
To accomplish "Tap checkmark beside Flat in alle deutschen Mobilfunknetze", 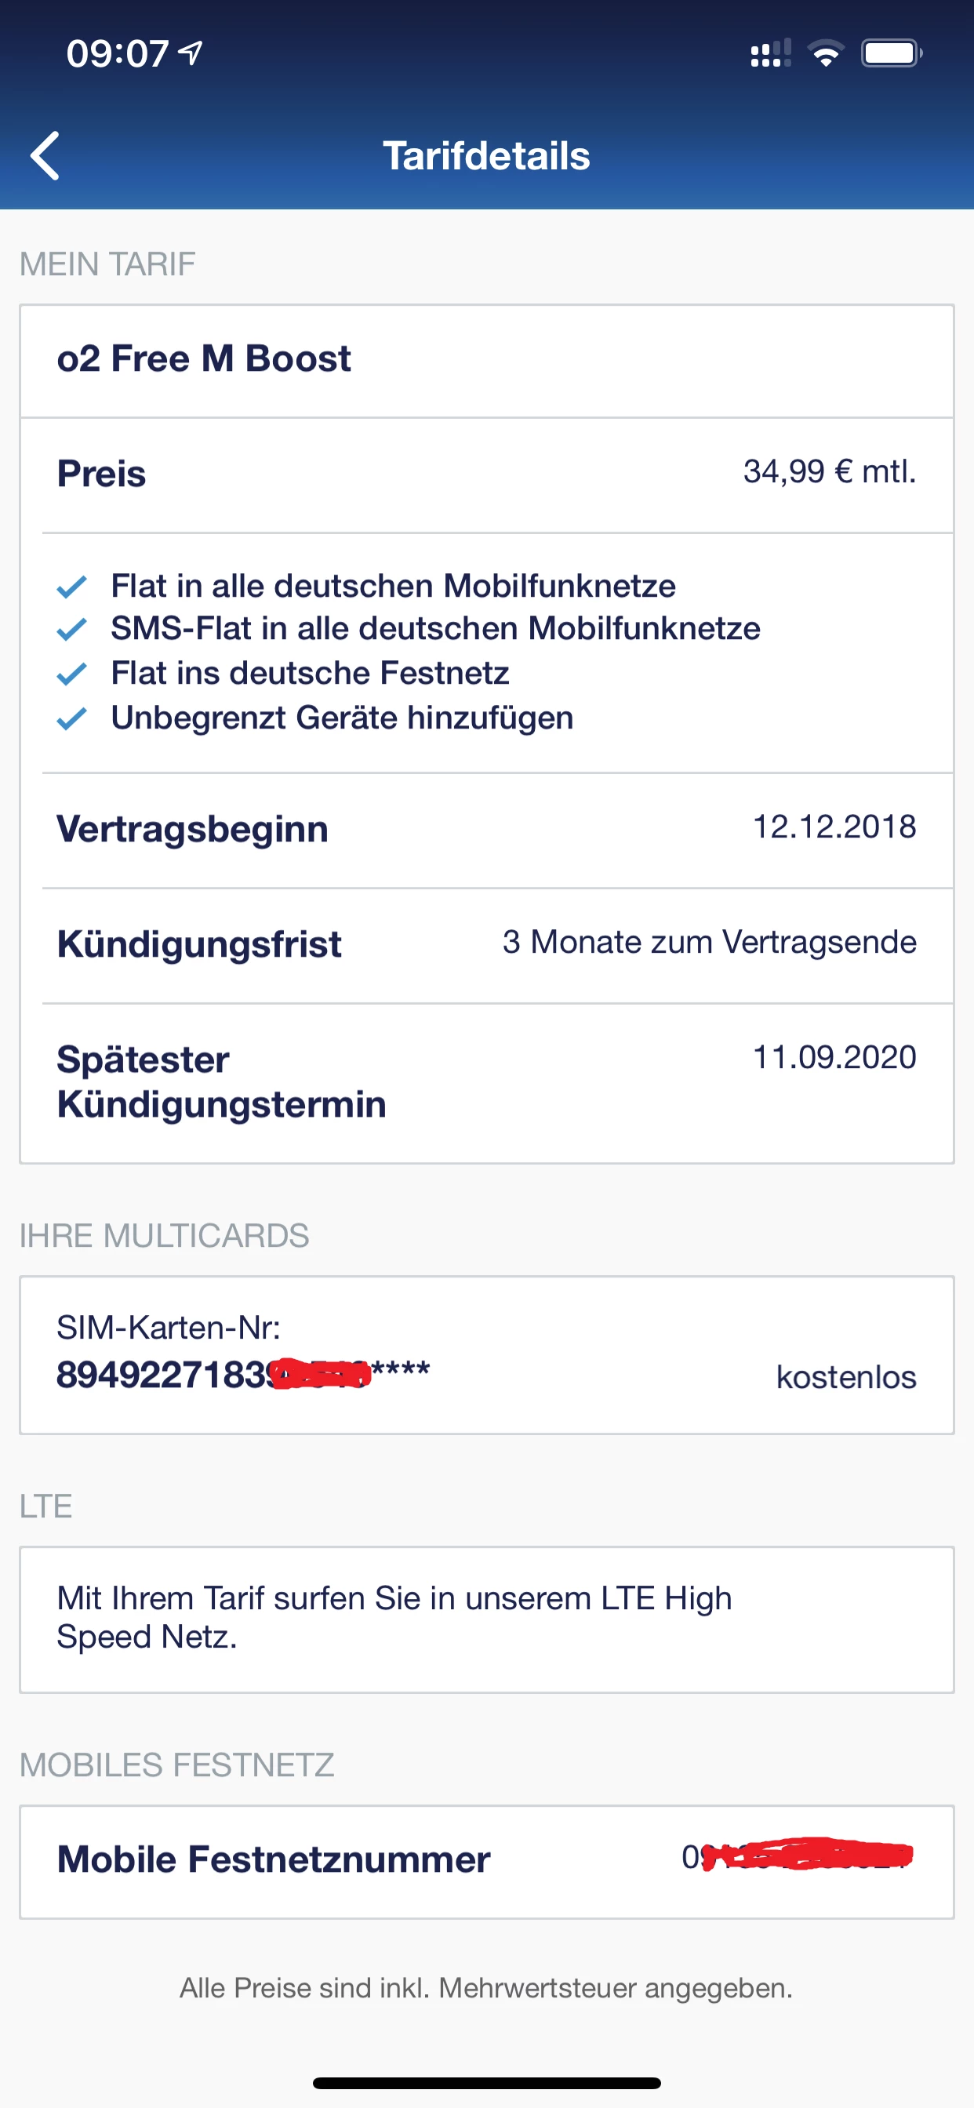I will pos(72,587).
